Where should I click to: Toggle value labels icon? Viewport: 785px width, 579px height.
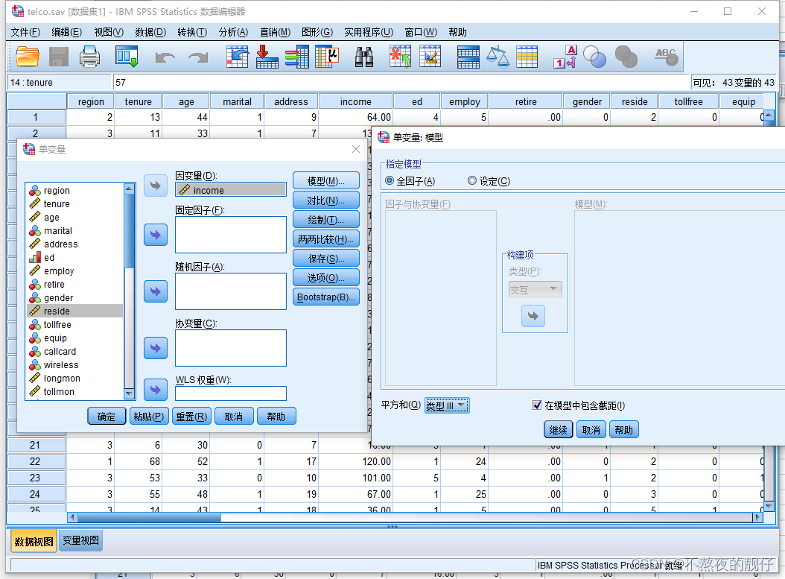click(x=566, y=57)
